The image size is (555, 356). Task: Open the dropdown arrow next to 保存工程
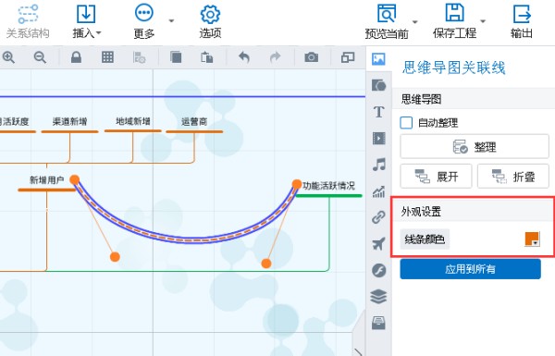(483, 21)
